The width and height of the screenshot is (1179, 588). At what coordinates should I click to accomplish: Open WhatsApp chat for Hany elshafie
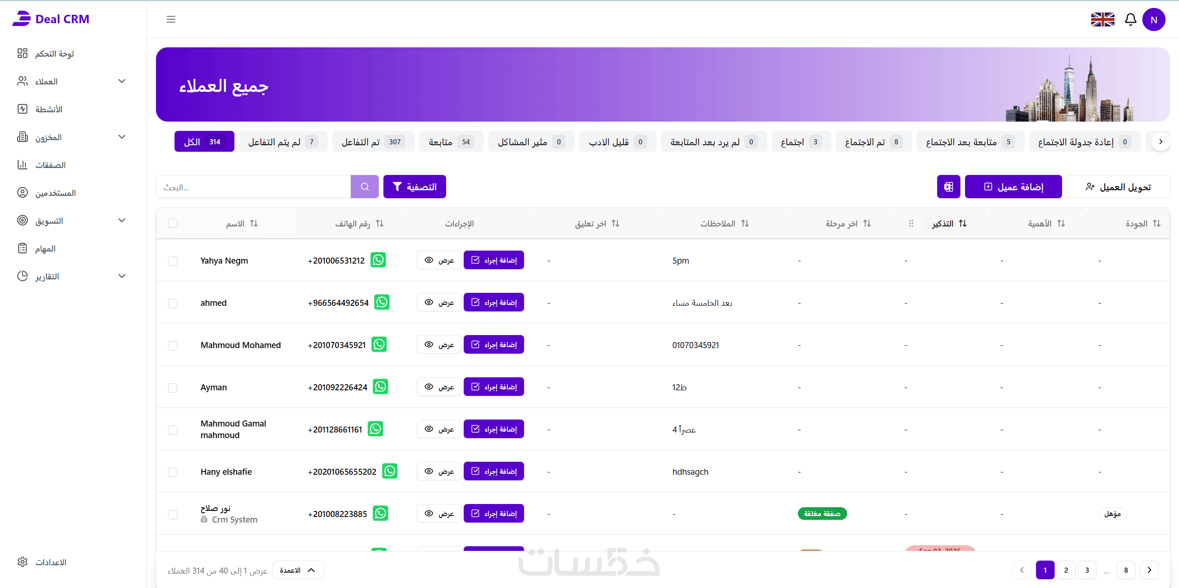pos(390,471)
